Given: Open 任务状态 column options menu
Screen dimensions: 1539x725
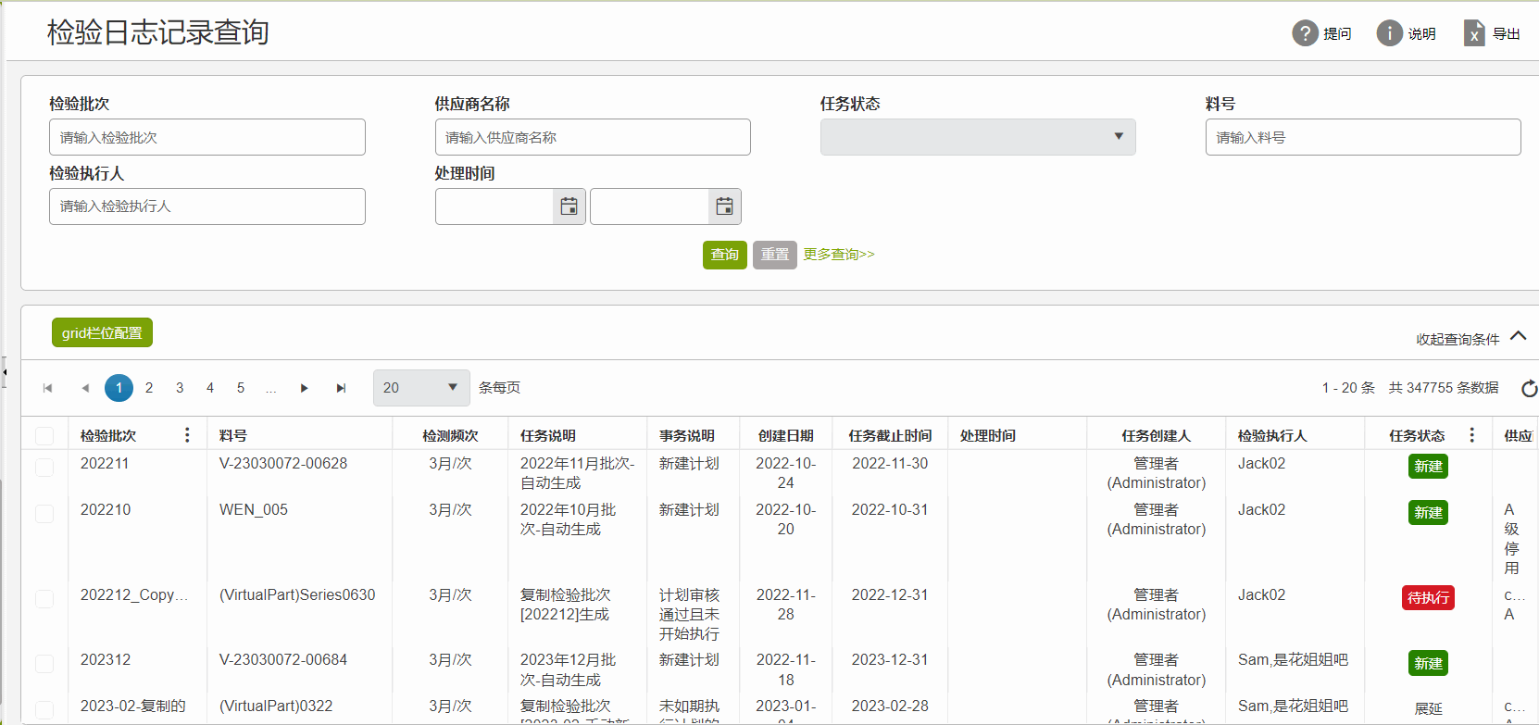Looking at the screenshot, I should (1471, 434).
